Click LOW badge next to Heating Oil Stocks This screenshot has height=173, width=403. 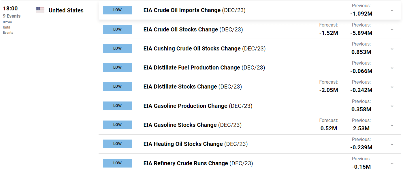pyautogui.click(x=117, y=144)
